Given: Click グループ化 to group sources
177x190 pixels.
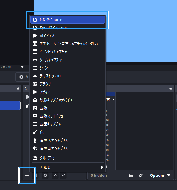Looking at the screenshot, I should pos(68,158).
